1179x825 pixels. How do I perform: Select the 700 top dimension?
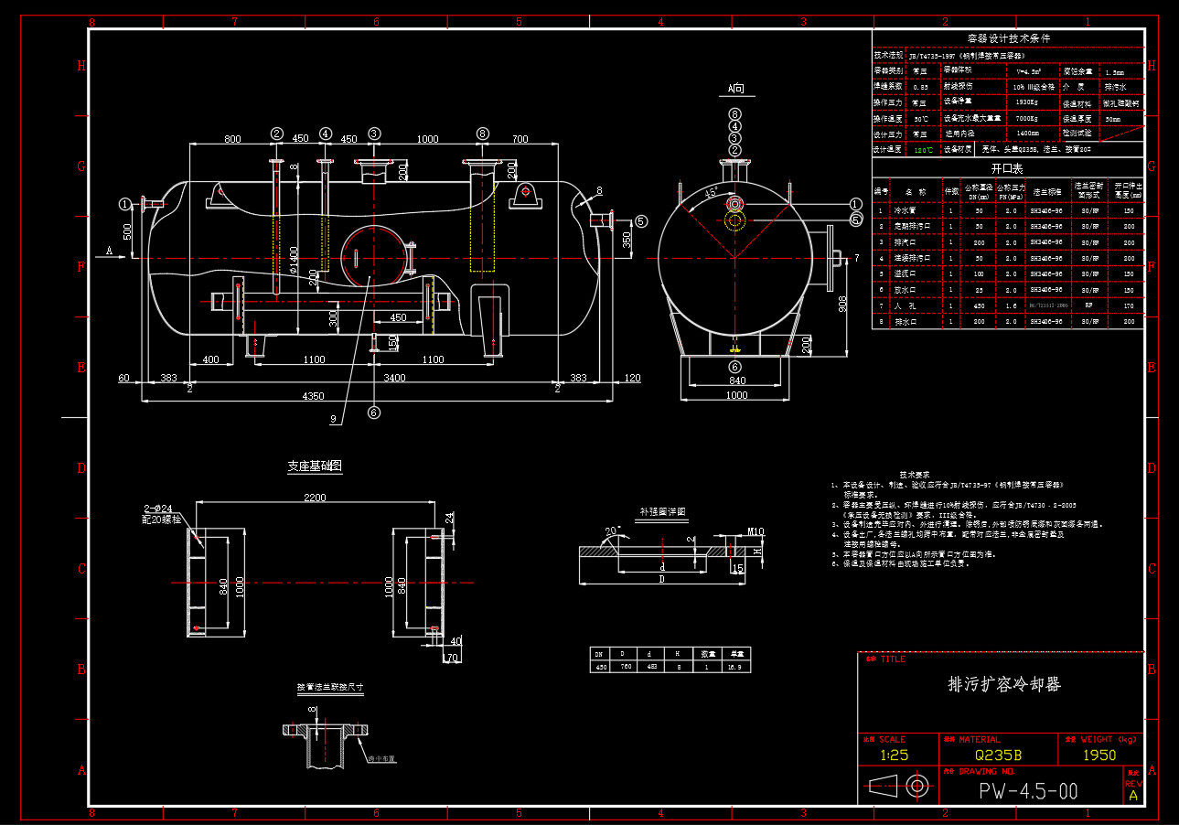520,139
